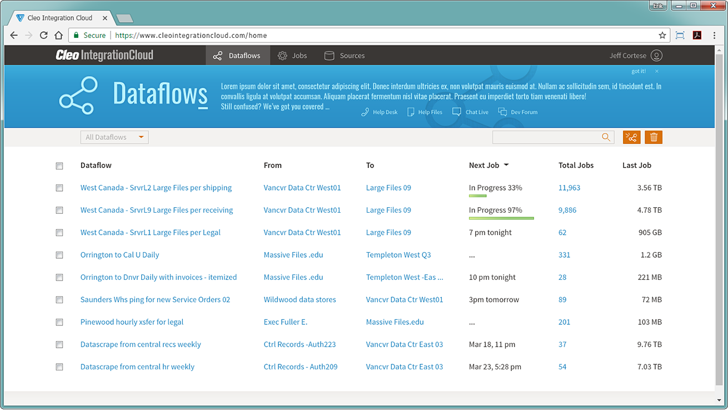Click the Cleo IntegrationCloud logo
The height and width of the screenshot is (411, 728).
104,55
